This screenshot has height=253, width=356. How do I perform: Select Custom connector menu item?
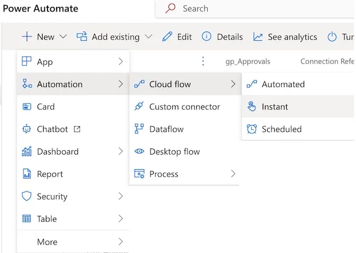[x=184, y=107]
